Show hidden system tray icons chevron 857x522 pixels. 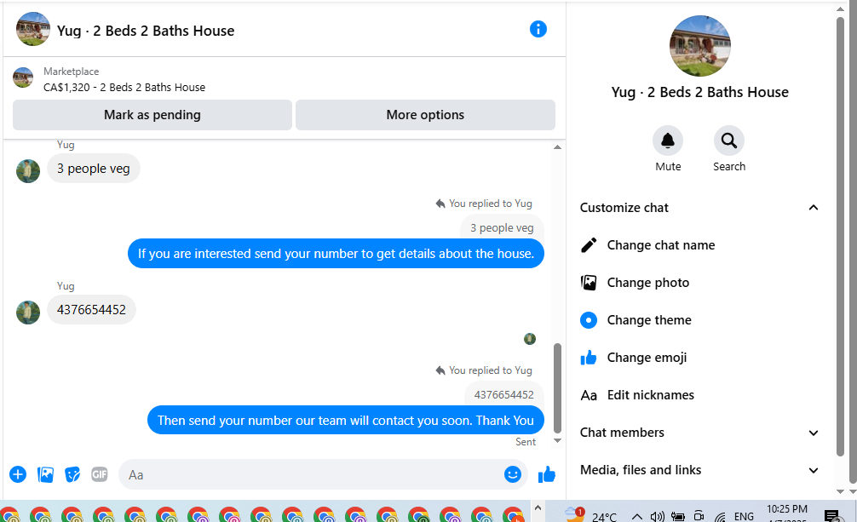tap(636, 516)
